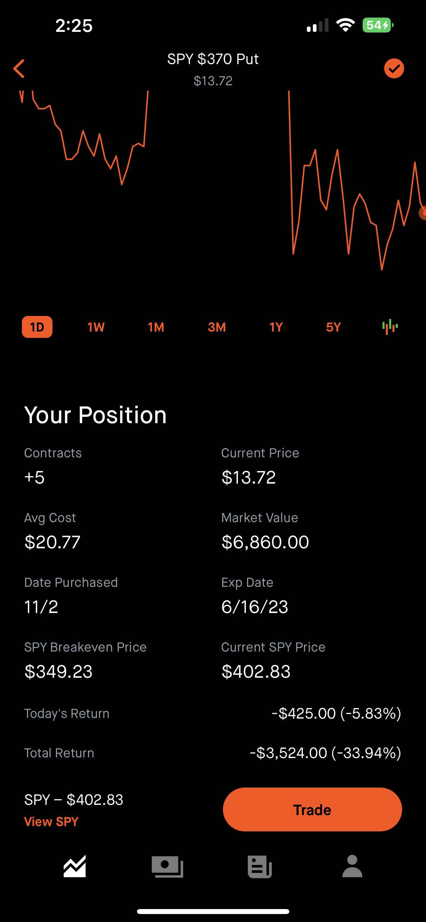The image size is (426, 922).
Task: Tap the chart's current price dot
Action: coord(423,213)
